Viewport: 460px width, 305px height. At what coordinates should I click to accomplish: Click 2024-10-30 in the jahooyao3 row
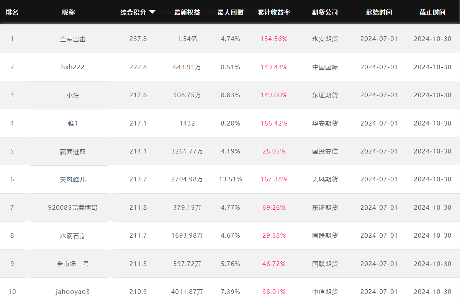pyautogui.click(x=432, y=292)
